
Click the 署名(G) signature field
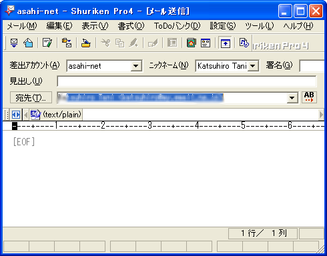coord(312,66)
